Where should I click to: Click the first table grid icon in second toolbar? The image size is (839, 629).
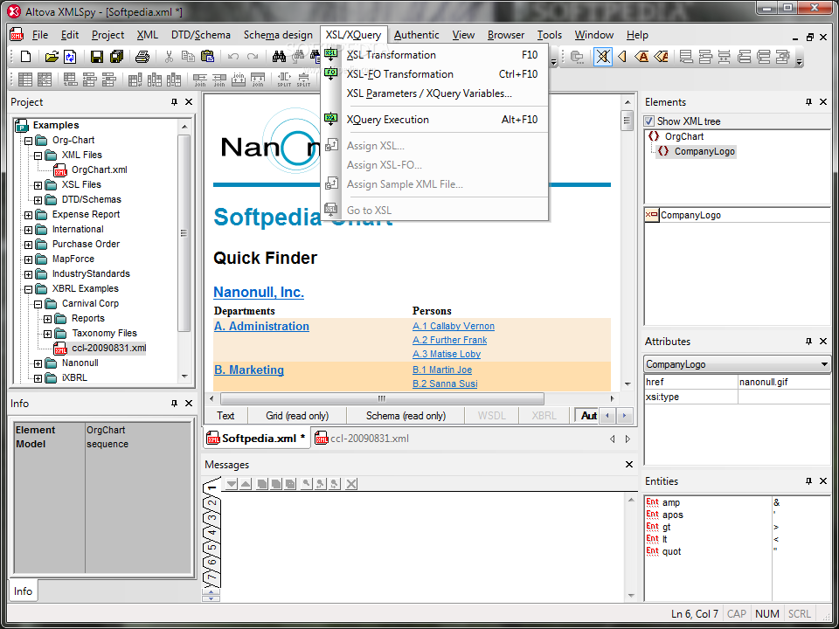click(25, 79)
